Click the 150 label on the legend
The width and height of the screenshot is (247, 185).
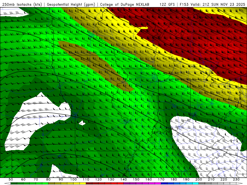click(x=136, y=179)
